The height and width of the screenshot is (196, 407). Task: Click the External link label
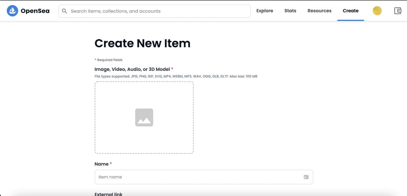(x=108, y=194)
